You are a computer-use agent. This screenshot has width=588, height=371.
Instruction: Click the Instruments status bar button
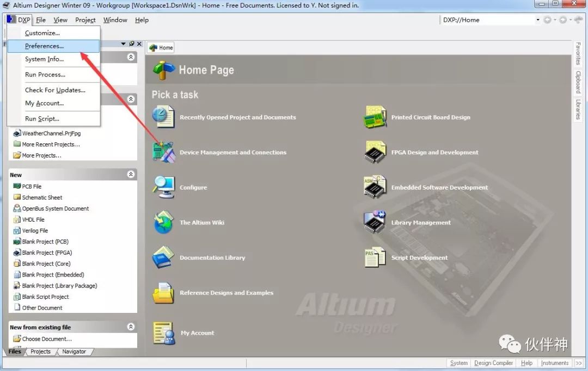555,363
